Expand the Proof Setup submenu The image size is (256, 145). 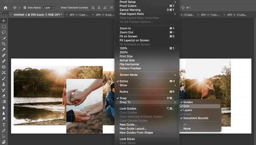point(146,2)
